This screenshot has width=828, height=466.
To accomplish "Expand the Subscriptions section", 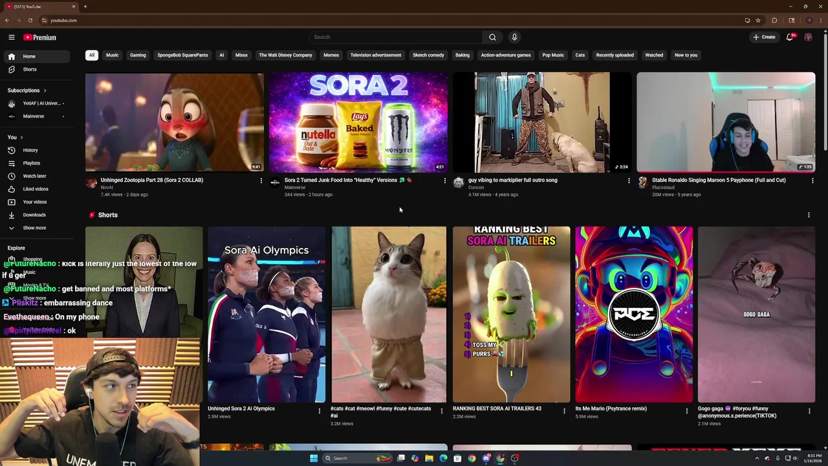I will [27, 91].
